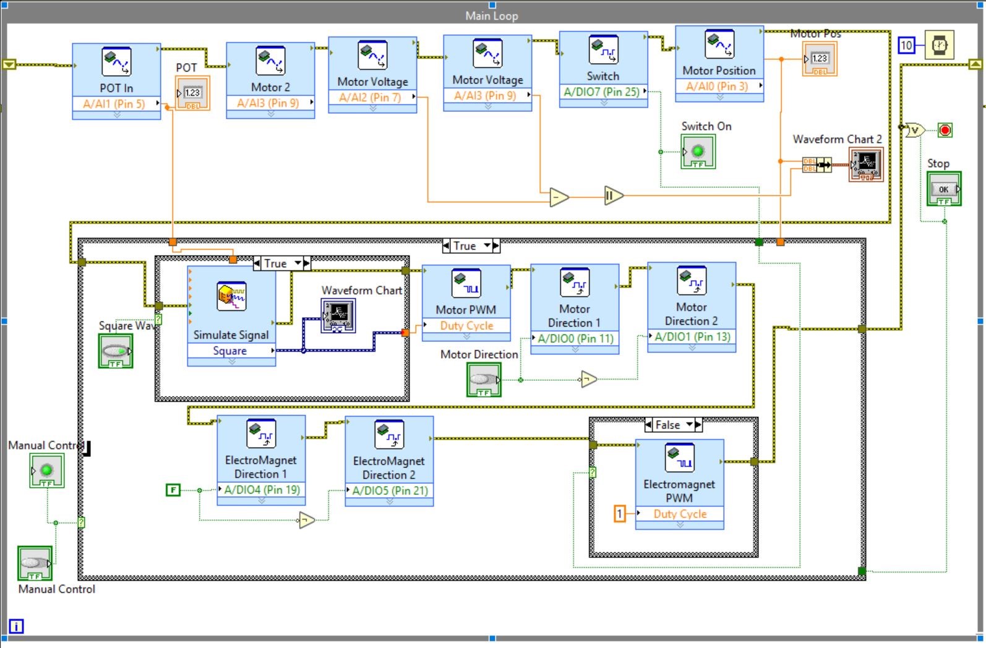Click Motor Voltage icon with A/AI3 channel

point(487,54)
